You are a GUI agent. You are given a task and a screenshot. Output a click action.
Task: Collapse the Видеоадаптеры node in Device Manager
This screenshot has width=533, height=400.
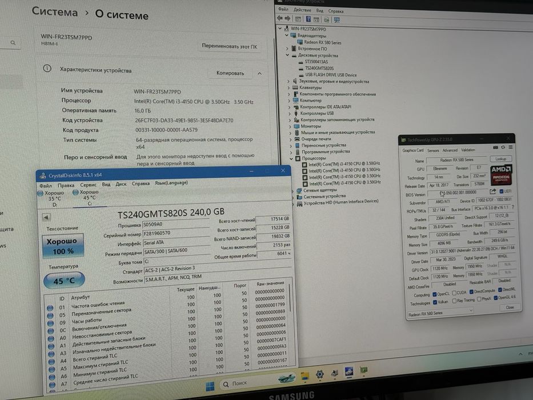[287, 35]
